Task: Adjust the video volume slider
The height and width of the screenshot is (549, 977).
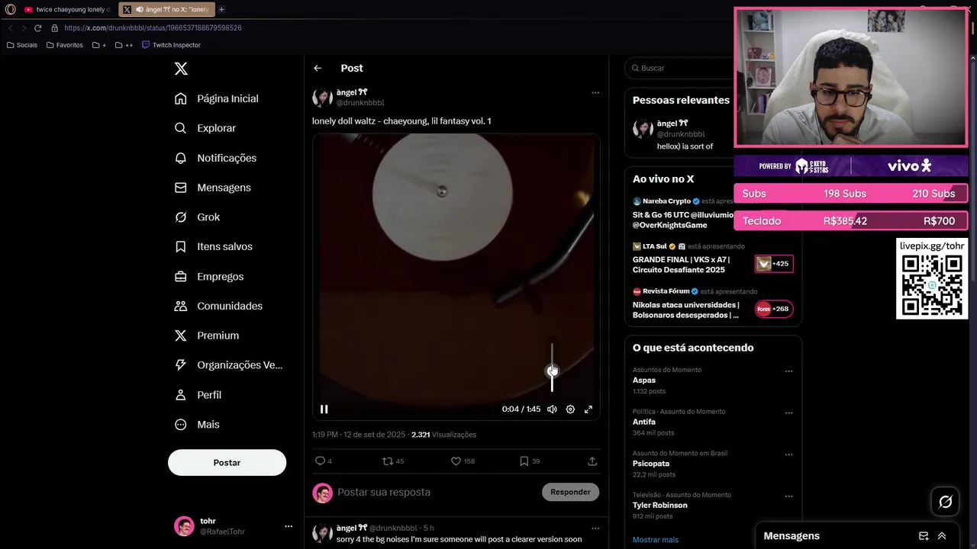Action: click(x=552, y=368)
